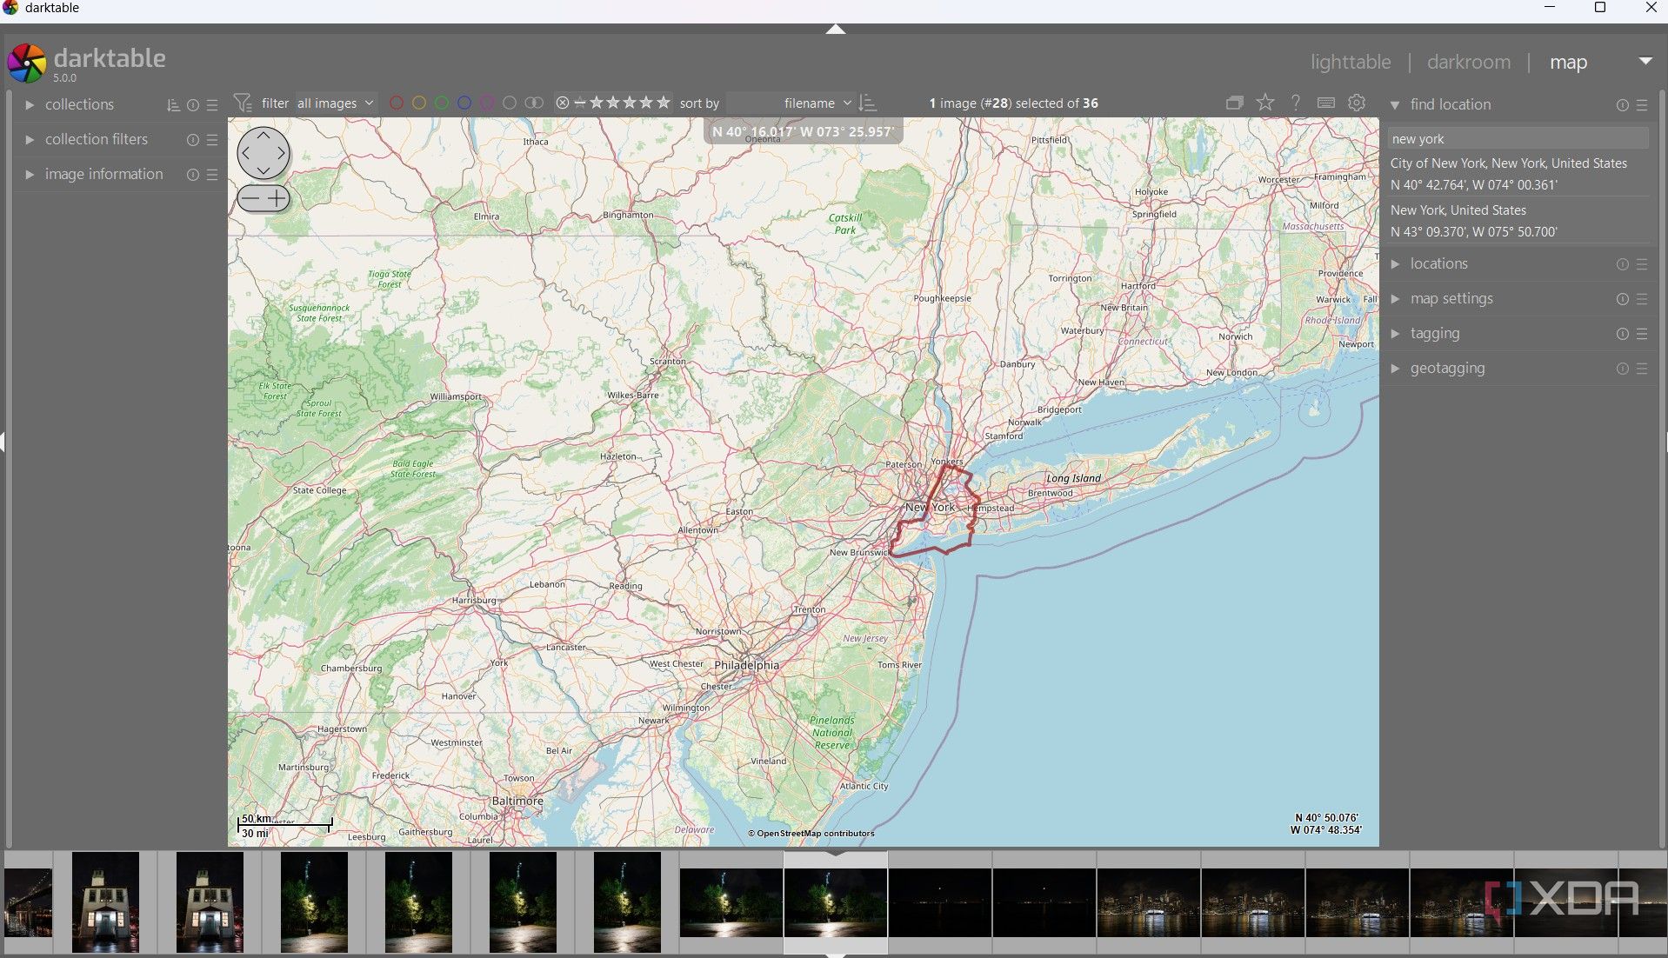Select 'New York, United States' search result
The width and height of the screenshot is (1668, 958).
tap(1518, 221)
